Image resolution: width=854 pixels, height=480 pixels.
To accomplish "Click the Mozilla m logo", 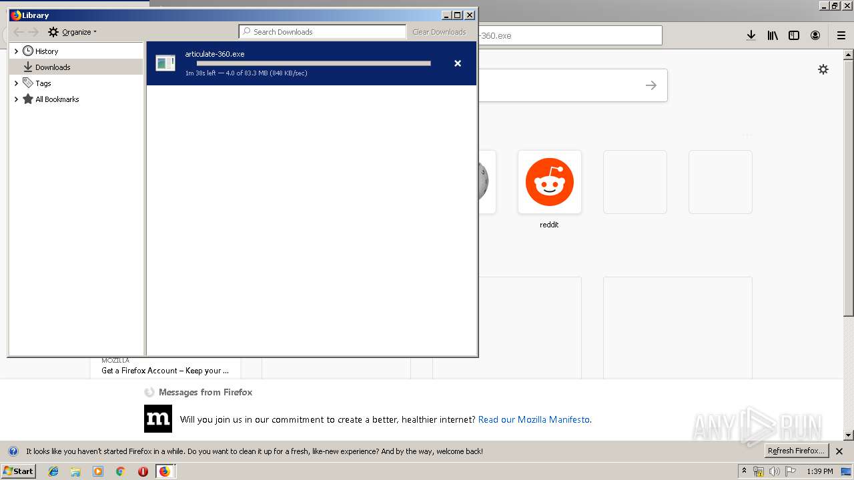I will 158,419.
